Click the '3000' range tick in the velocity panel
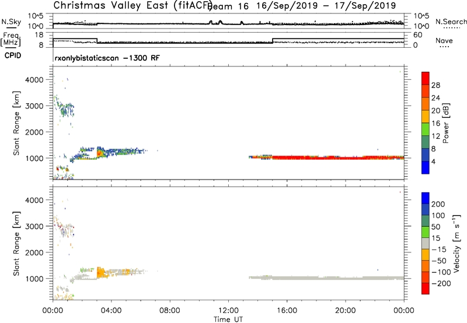467x323 pixels. (34, 226)
